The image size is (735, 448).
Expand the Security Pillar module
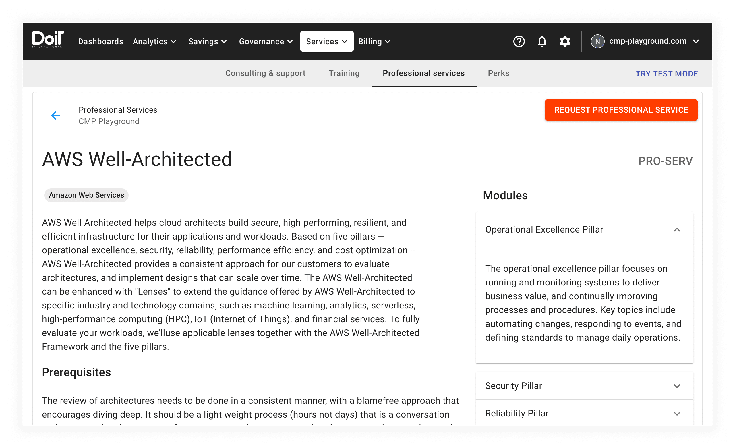click(676, 386)
